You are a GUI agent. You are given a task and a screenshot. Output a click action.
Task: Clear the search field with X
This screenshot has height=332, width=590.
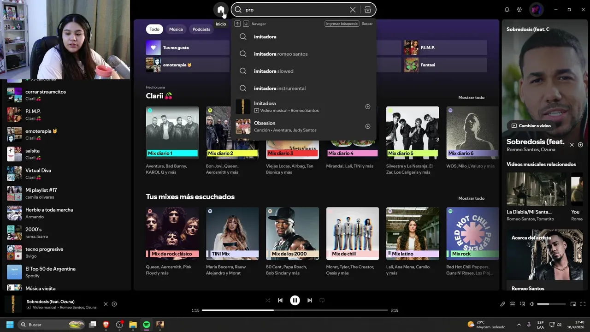click(353, 10)
